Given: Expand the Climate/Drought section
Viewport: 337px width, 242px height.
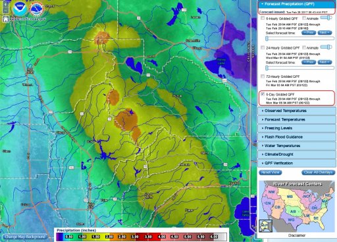Looking at the screenshot, I should pyautogui.click(x=297, y=154).
